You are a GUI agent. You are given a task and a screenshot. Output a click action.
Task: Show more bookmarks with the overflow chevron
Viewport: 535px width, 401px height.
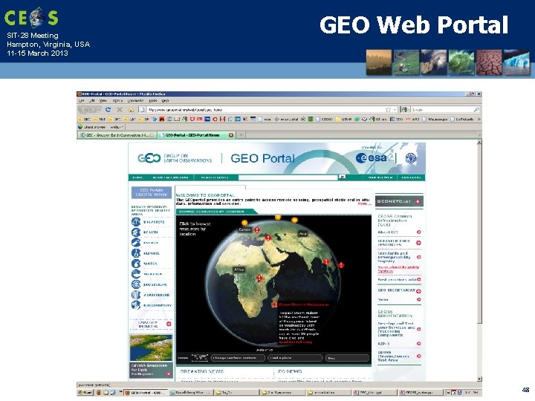tap(479, 119)
